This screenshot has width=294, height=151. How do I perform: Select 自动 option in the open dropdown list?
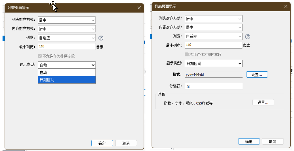[x=67, y=73]
